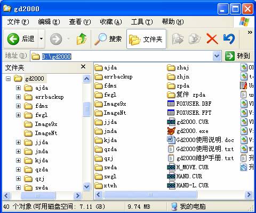Click the Copy To folder icon
256x213 pixels.
pyautogui.click(x=195, y=39)
